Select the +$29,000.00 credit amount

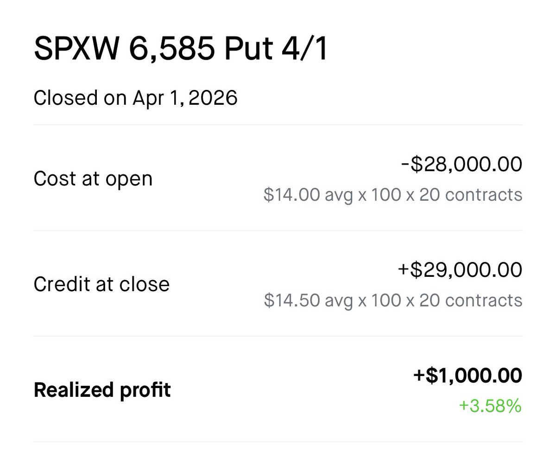(x=460, y=270)
